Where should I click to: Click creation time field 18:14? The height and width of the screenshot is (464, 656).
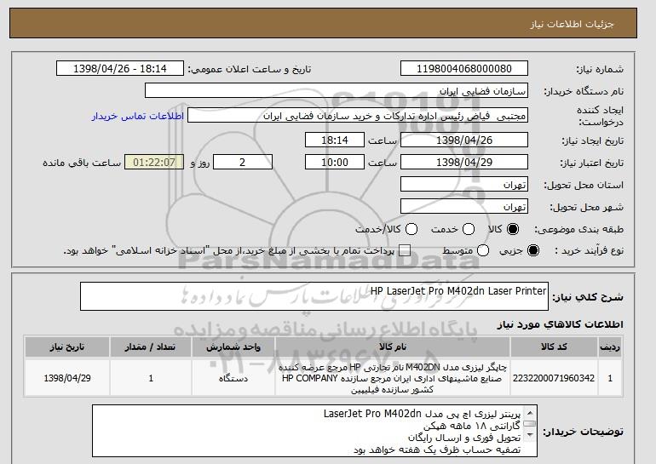[335, 140]
